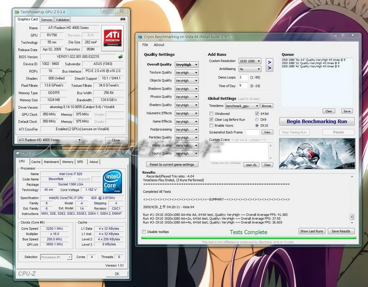This screenshot has height=287, width=368.
Task: Click the ATI Radeon logo
Action: pyautogui.click(x=112, y=38)
